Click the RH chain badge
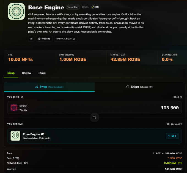This screenshot has height=173, width=187. click(95, 7)
